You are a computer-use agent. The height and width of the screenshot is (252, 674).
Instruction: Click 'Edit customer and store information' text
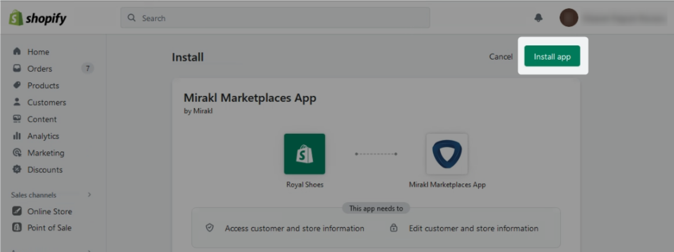pyautogui.click(x=473, y=228)
